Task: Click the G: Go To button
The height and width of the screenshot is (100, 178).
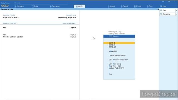Action: 80,6
